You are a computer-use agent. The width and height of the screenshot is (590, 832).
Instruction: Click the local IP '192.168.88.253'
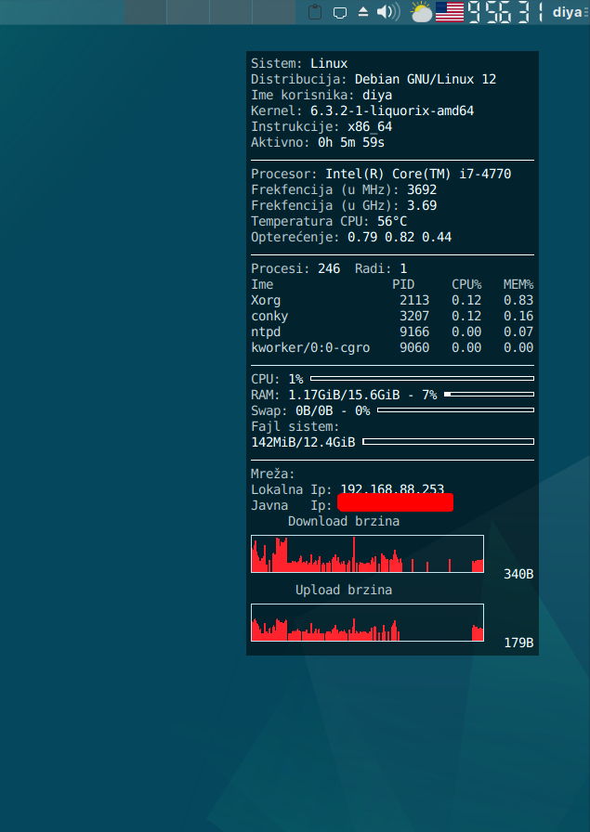coord(392,488)
